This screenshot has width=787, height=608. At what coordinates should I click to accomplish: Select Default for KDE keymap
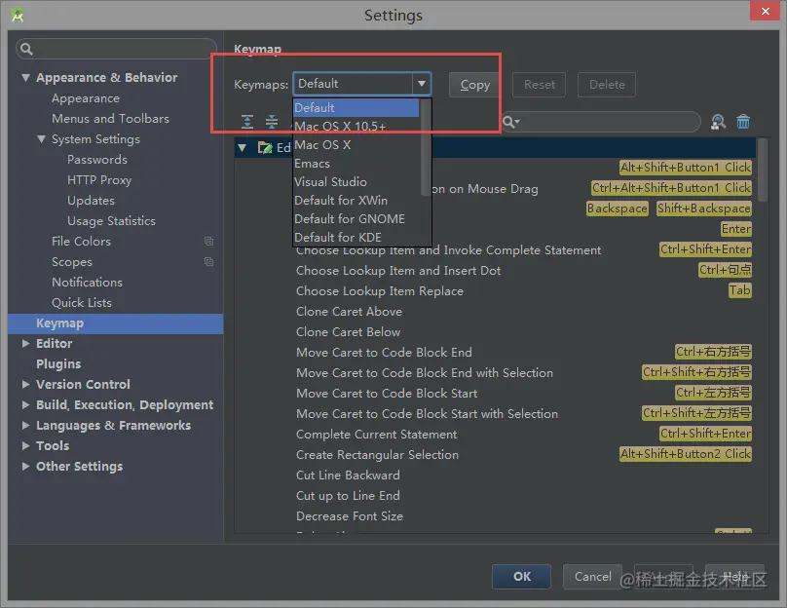[x=356, y=237]
